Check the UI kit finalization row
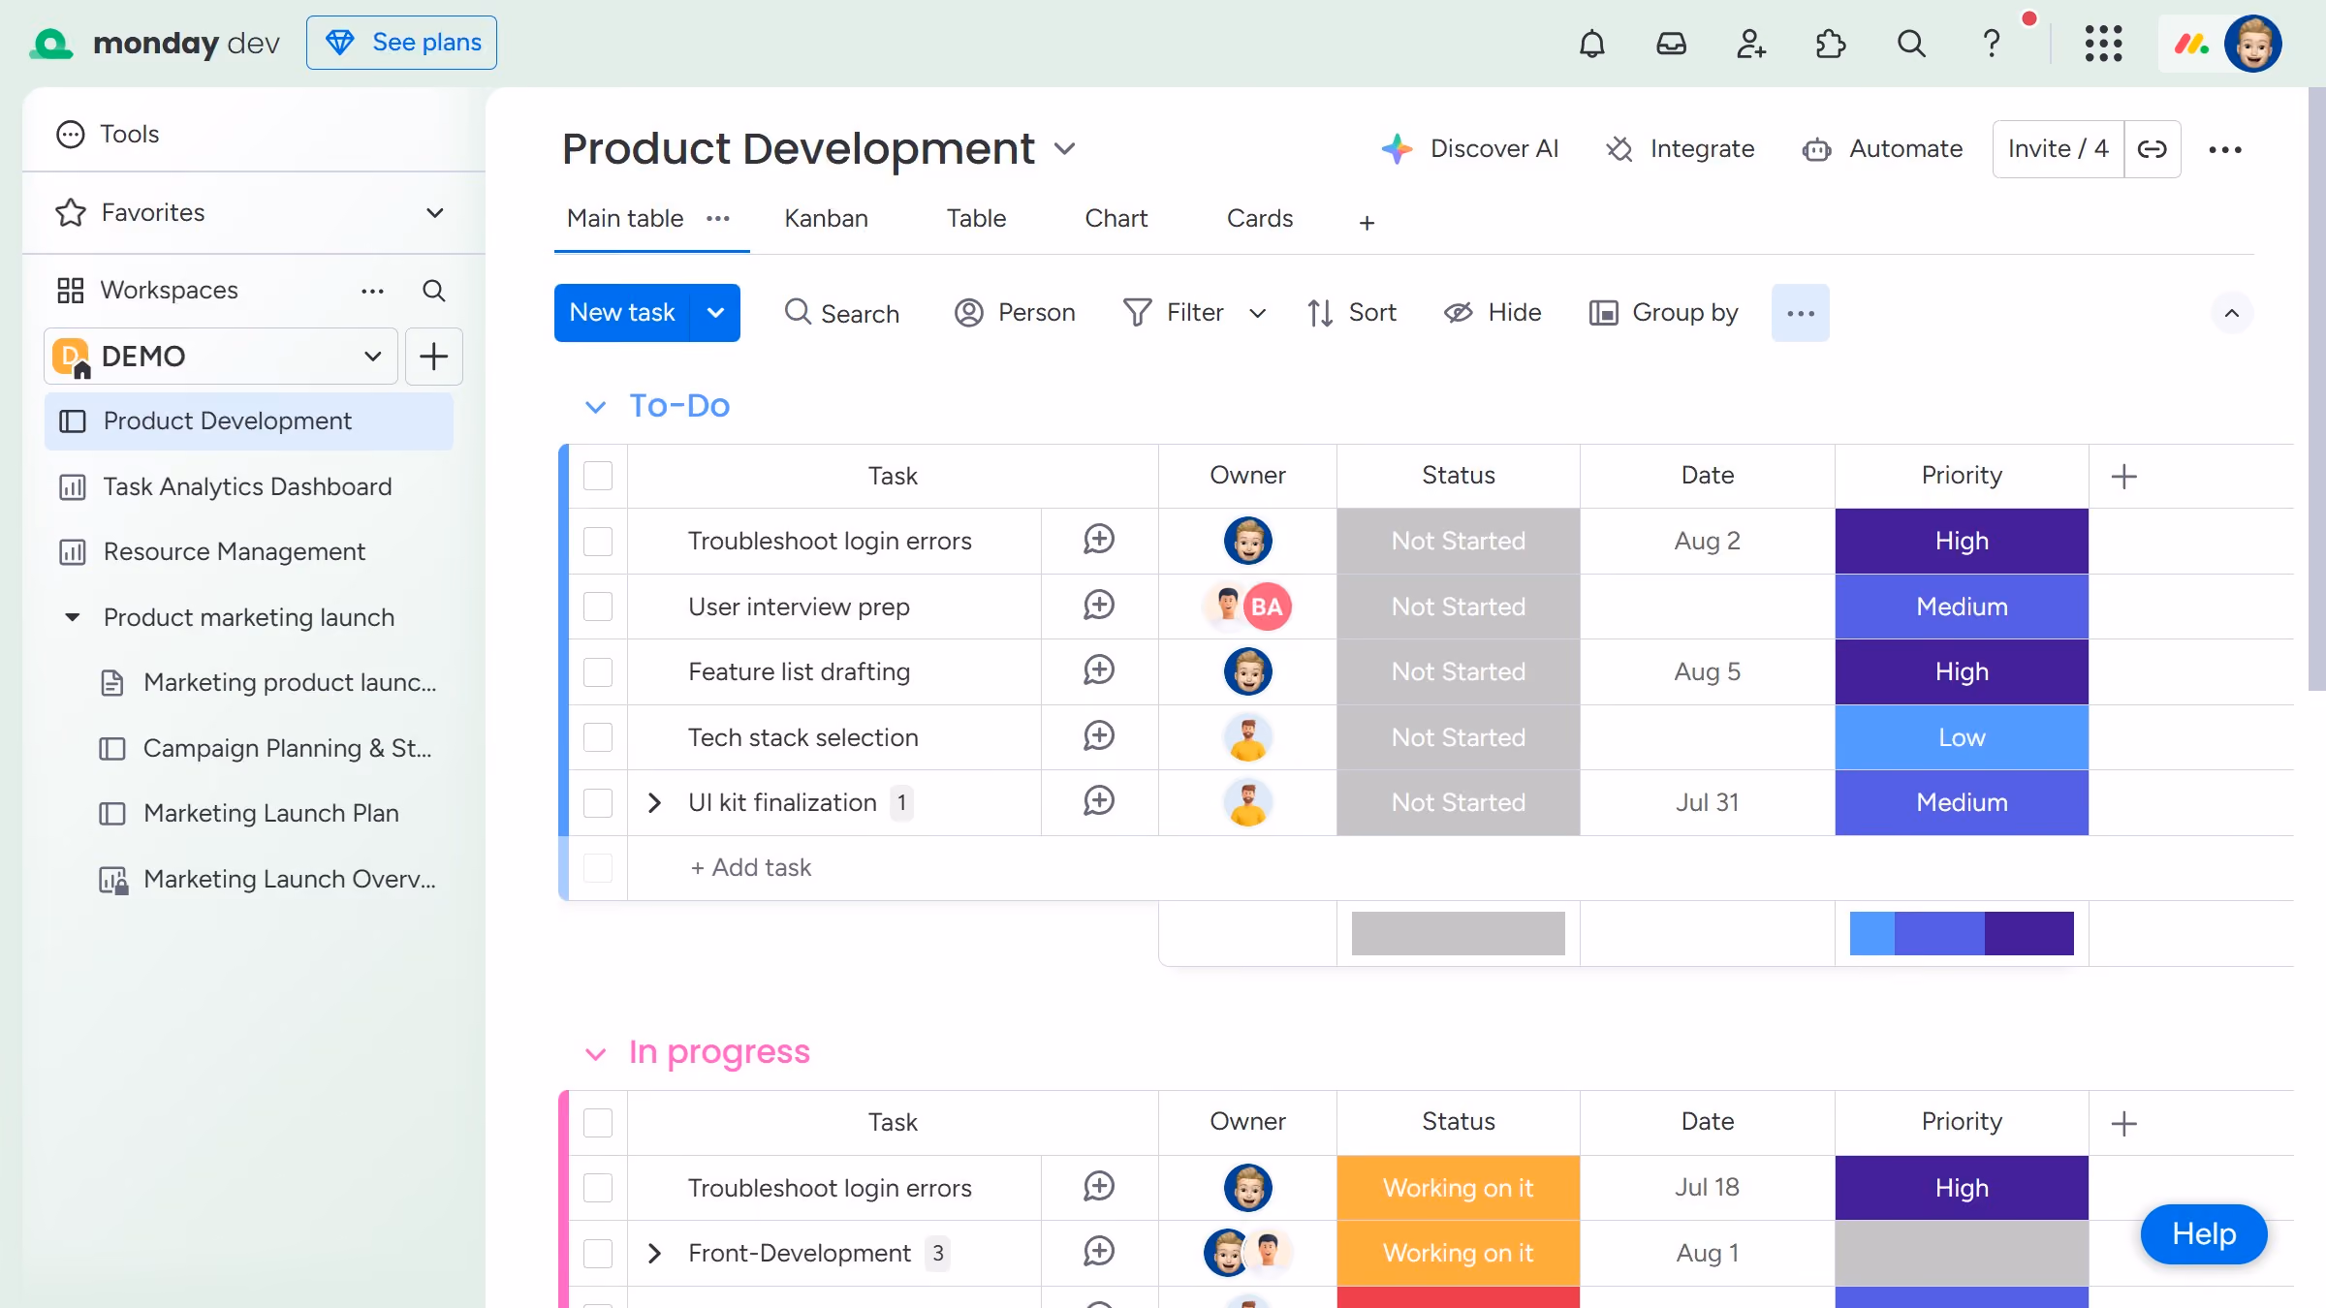The width and height of the screenshot is (2326, 1308). (598, 803)
